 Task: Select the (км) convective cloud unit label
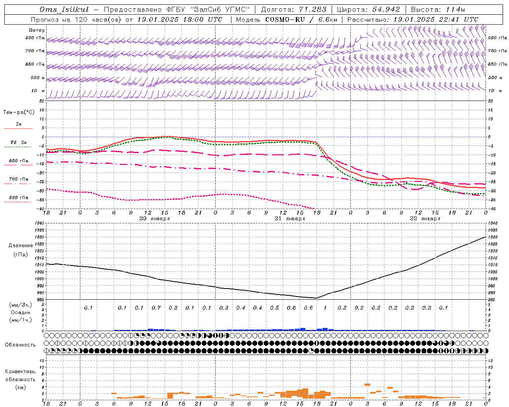[x=20, y=387]
